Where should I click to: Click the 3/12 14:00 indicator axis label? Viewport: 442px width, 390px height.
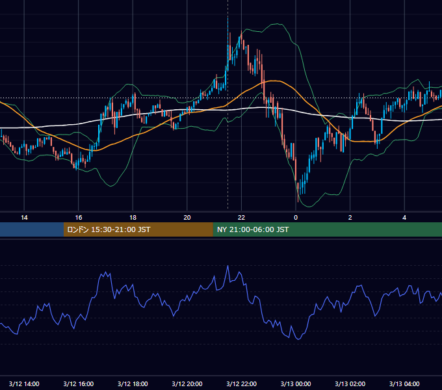click(24, 383)
